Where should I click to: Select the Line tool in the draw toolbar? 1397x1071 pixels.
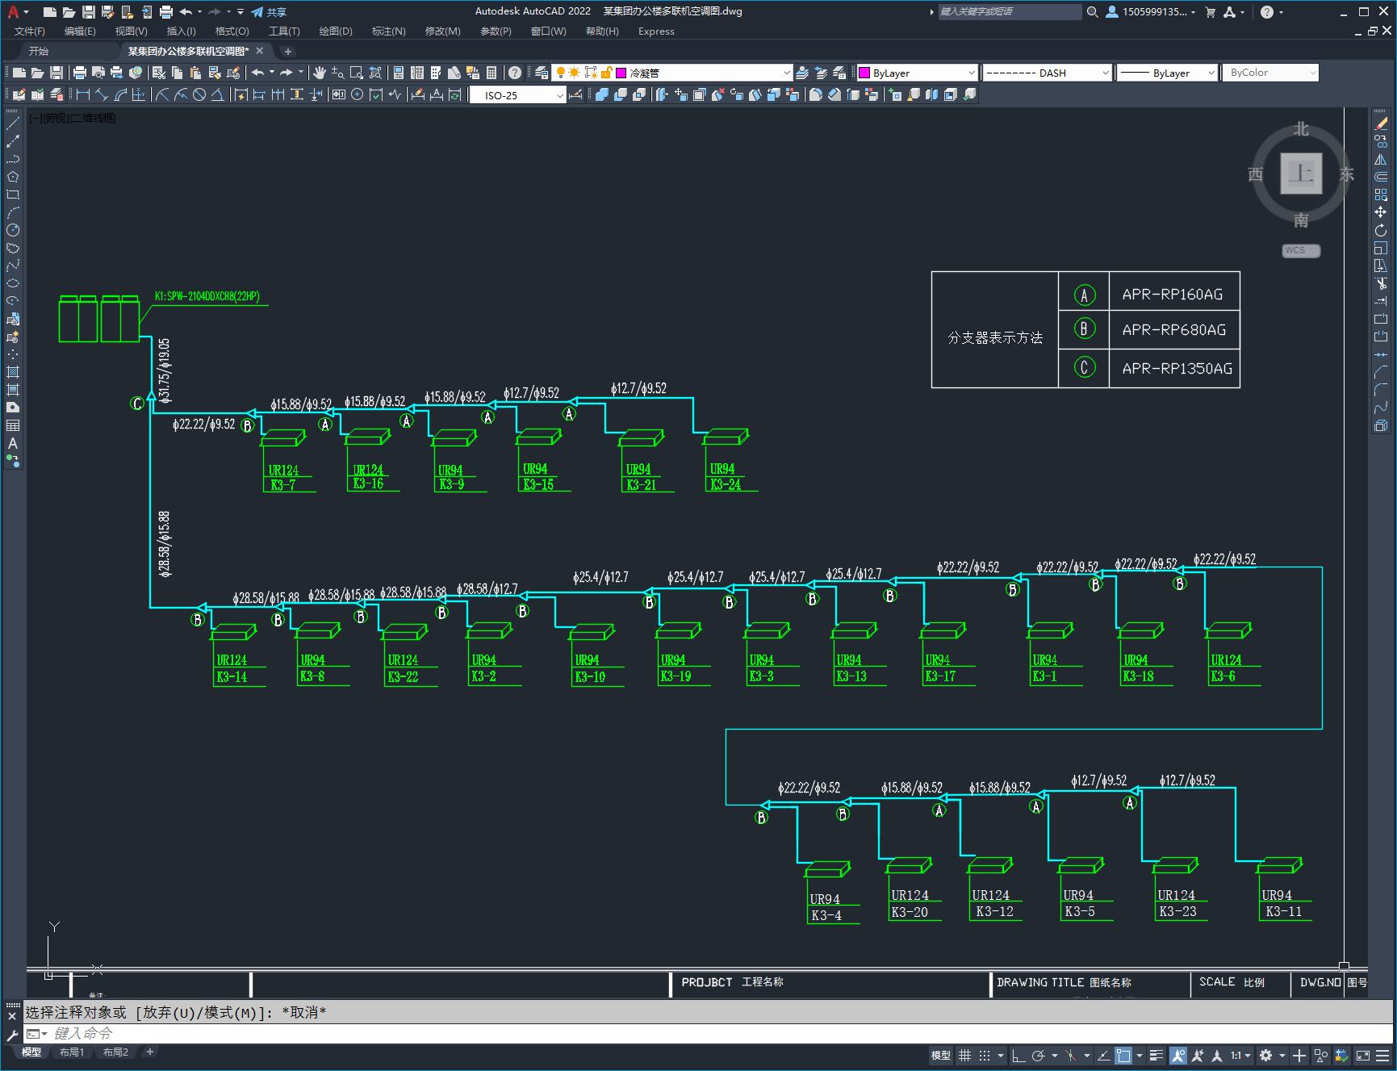(x=12, y=123)
